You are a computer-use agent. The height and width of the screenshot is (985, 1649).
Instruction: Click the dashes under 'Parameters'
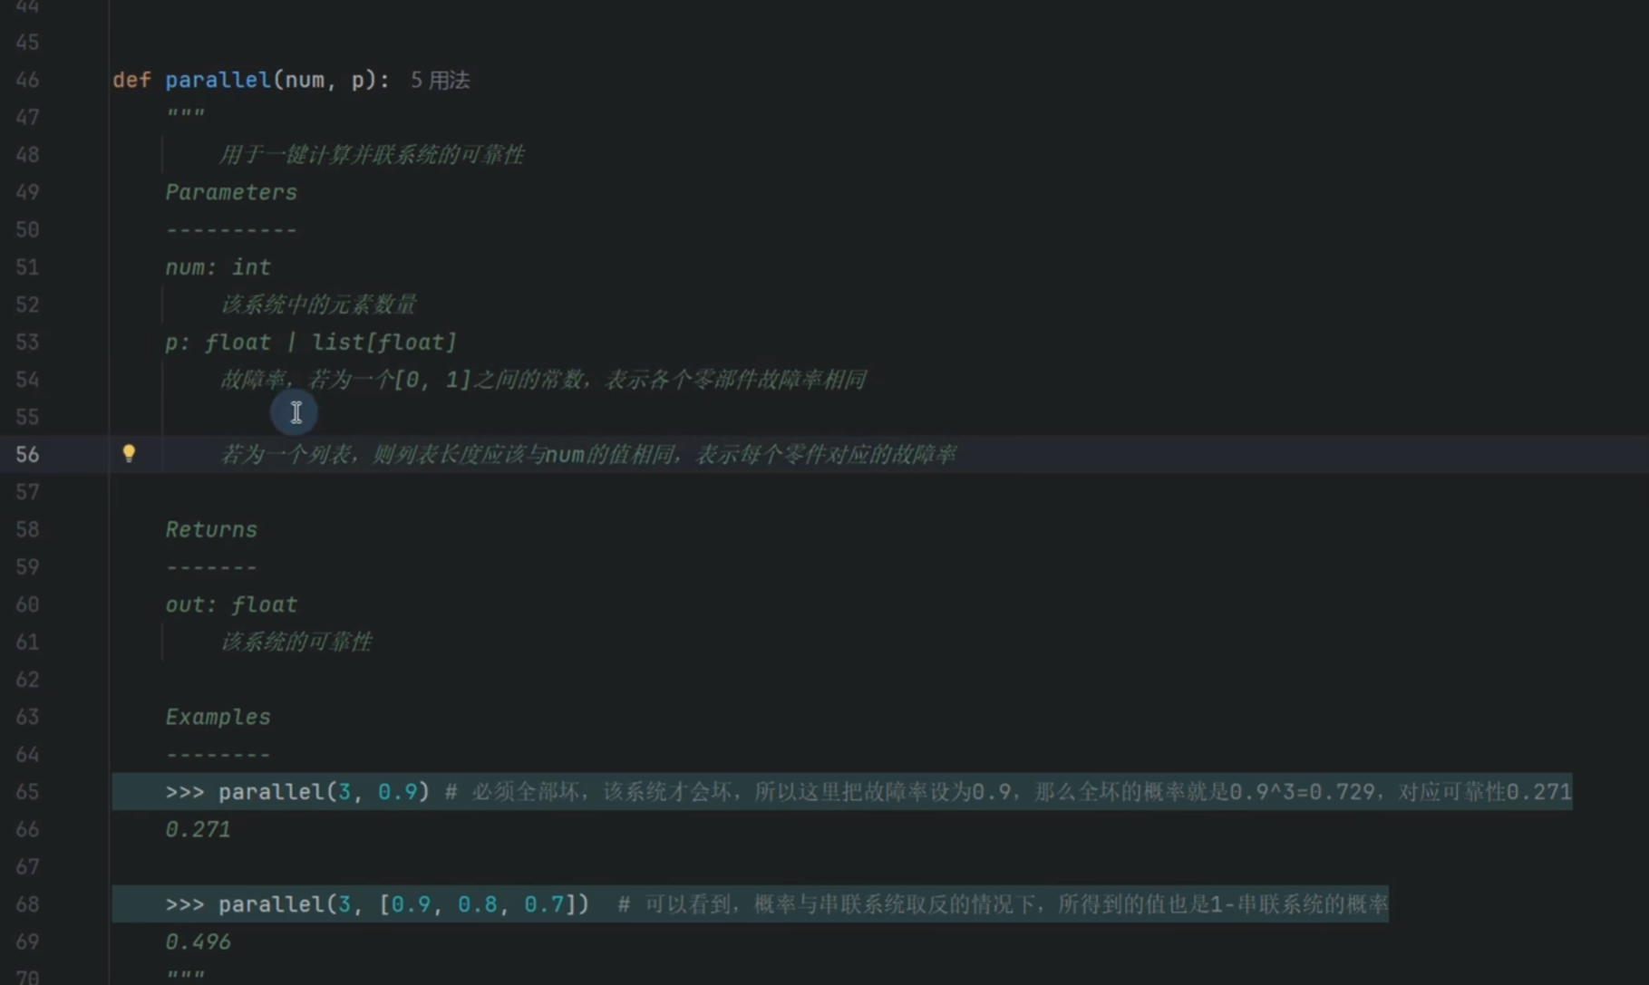[231, 230]
